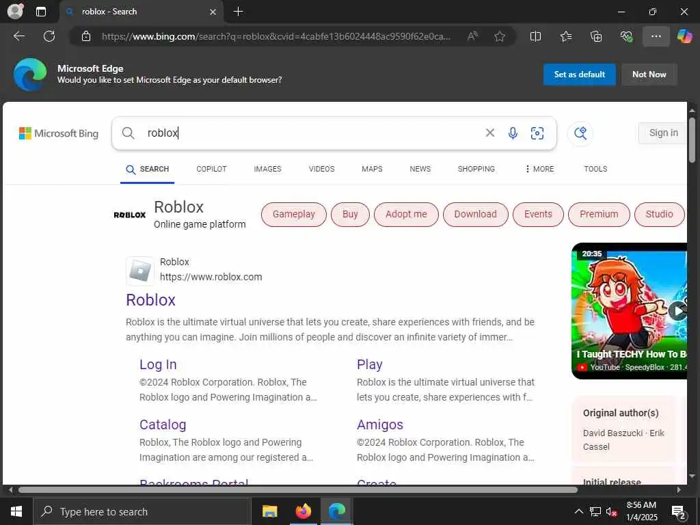Open the Log In sublink

158,364
